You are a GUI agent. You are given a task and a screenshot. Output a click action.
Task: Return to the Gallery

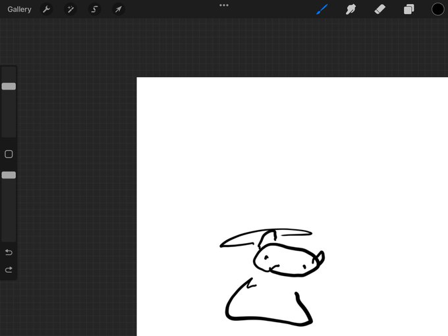pyautogui.click(x=19, y=9)
